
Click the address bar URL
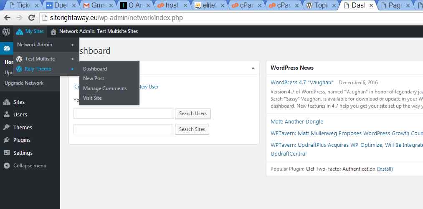[x=116, y=18]
